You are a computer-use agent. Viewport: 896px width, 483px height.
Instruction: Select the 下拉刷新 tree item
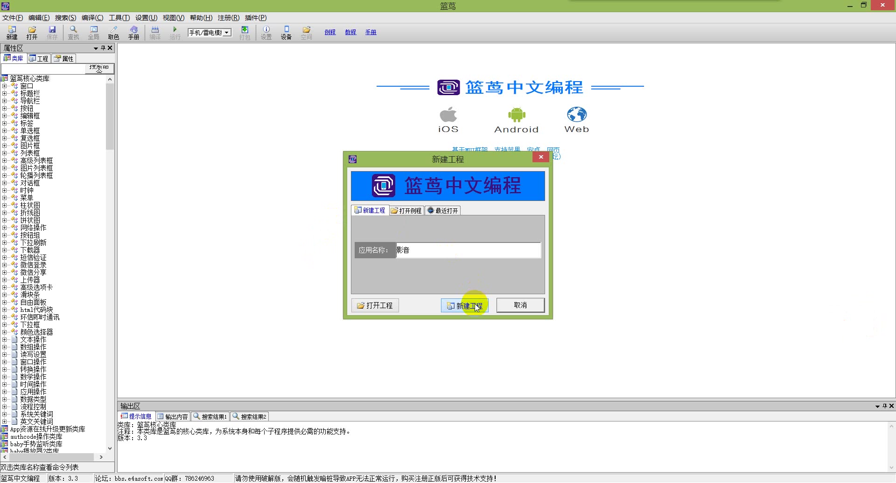click(x=33, y=243)
